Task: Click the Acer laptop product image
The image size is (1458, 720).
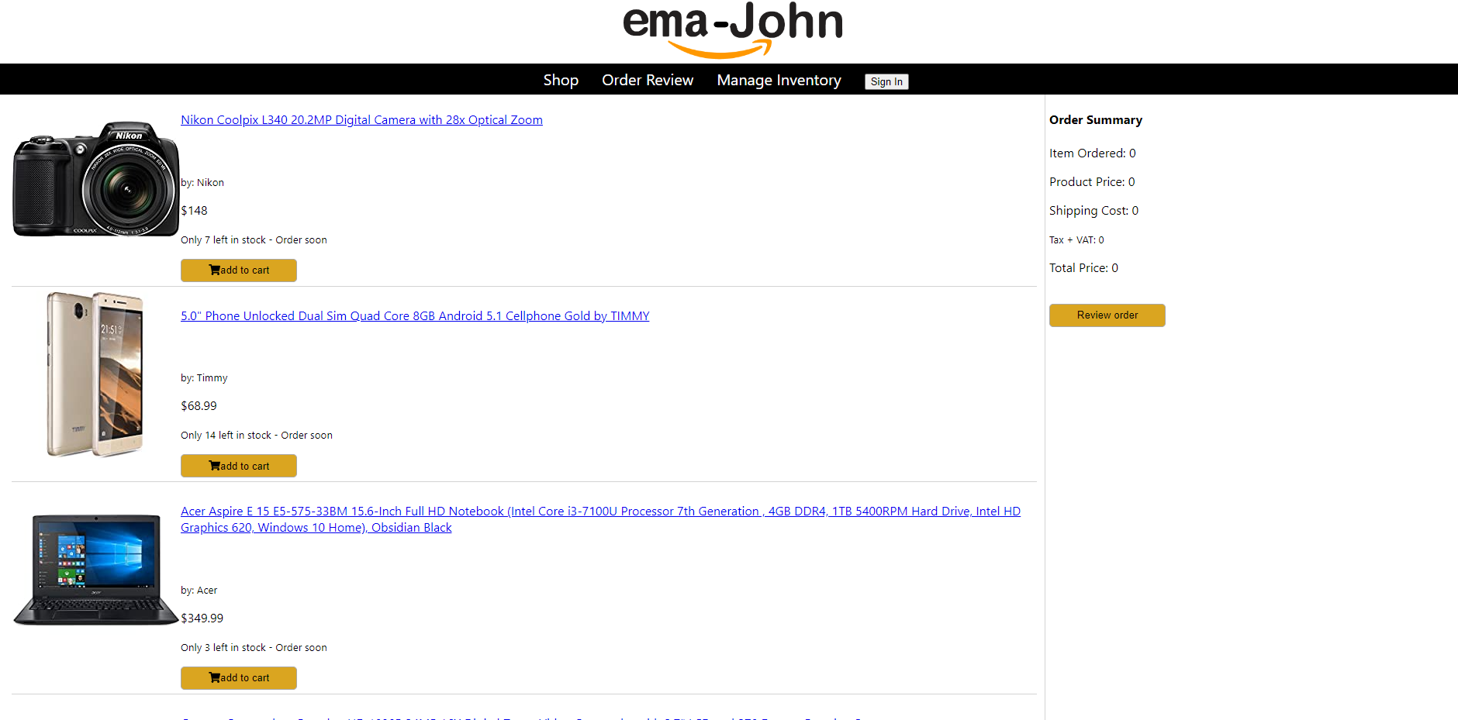Action: click(95, 570)
